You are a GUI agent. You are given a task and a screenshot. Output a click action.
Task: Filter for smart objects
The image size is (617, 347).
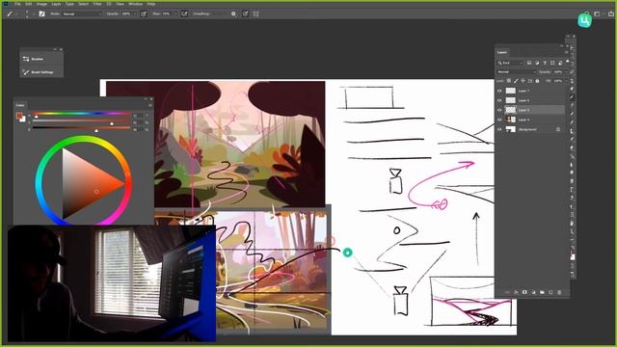click(560, 63)
